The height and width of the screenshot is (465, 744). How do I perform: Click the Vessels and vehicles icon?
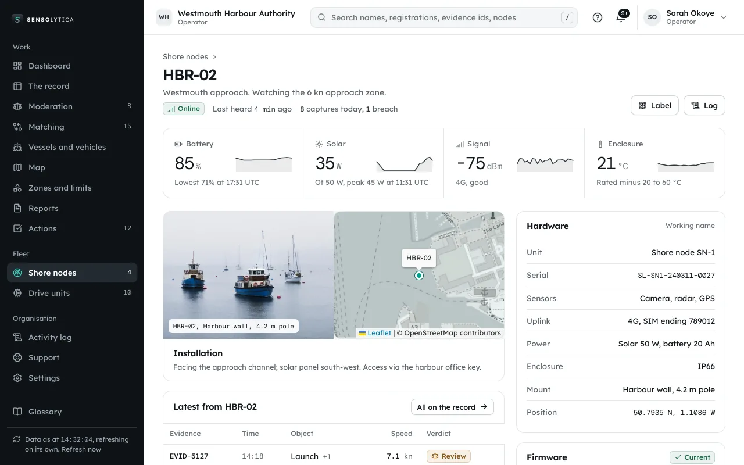point(17,147)
